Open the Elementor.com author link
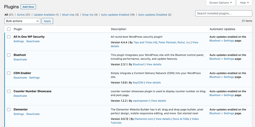Screen dimensions: 255x127 [x=144, y=119]
